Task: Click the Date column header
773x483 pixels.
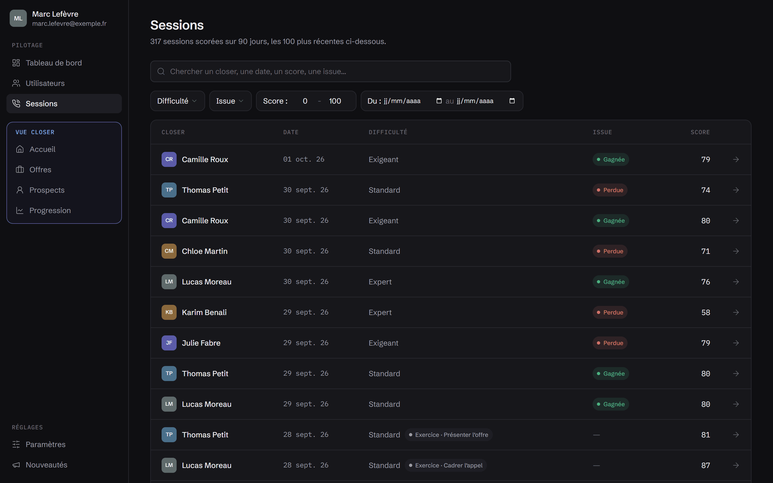Action: (291, 132)
